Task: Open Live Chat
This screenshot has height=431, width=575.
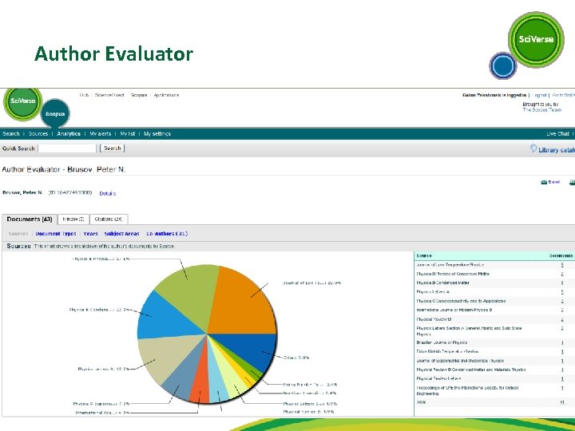Action: pyautogui.click(x=557, y=134)
